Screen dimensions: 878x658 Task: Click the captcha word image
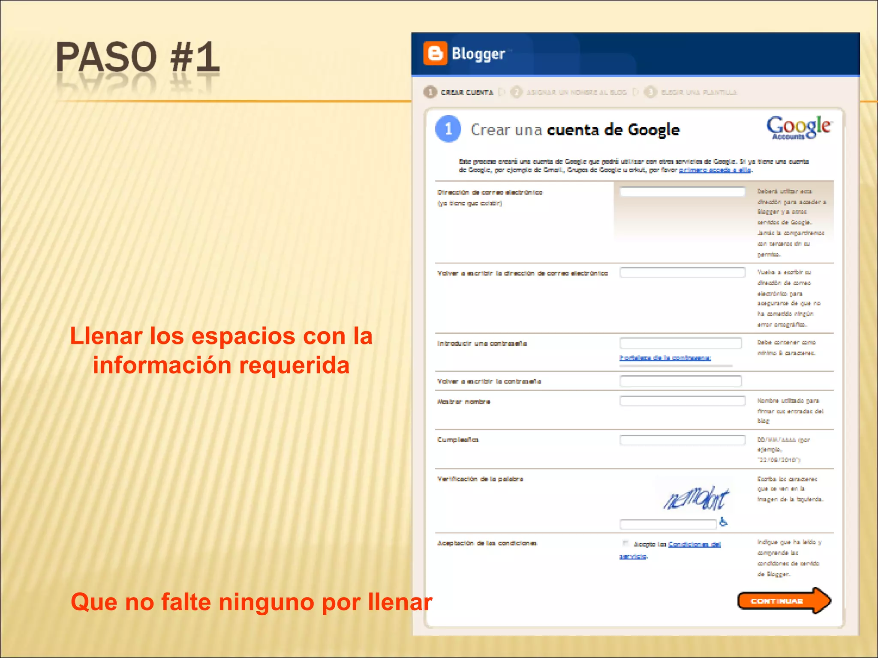(x=695, y=498)
